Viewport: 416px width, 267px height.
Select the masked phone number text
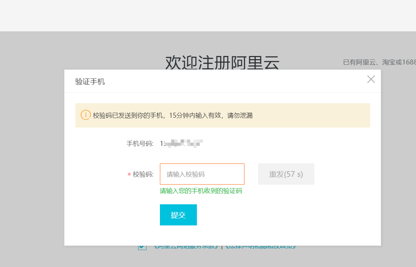(181, 143)
